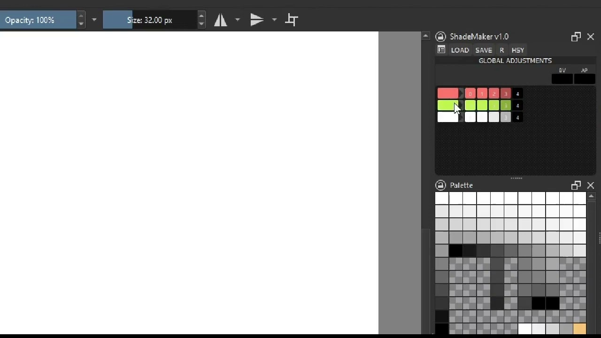Viewport: 601px width, 338px height.
Task: Click SAVE in ShadeMaker
Action: [x=484, y=50]
